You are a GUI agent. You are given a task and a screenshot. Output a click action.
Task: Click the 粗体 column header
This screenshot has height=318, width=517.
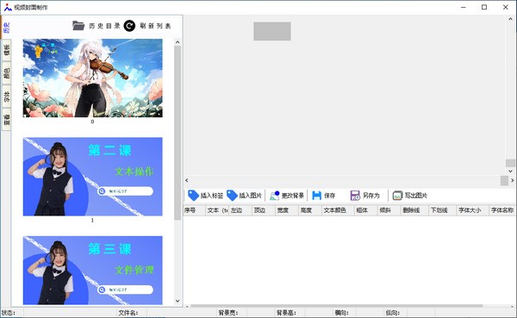click(x=365, y=210)
